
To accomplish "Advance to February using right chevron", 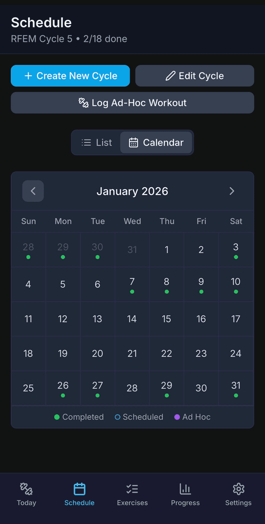I will click(232, 191).
